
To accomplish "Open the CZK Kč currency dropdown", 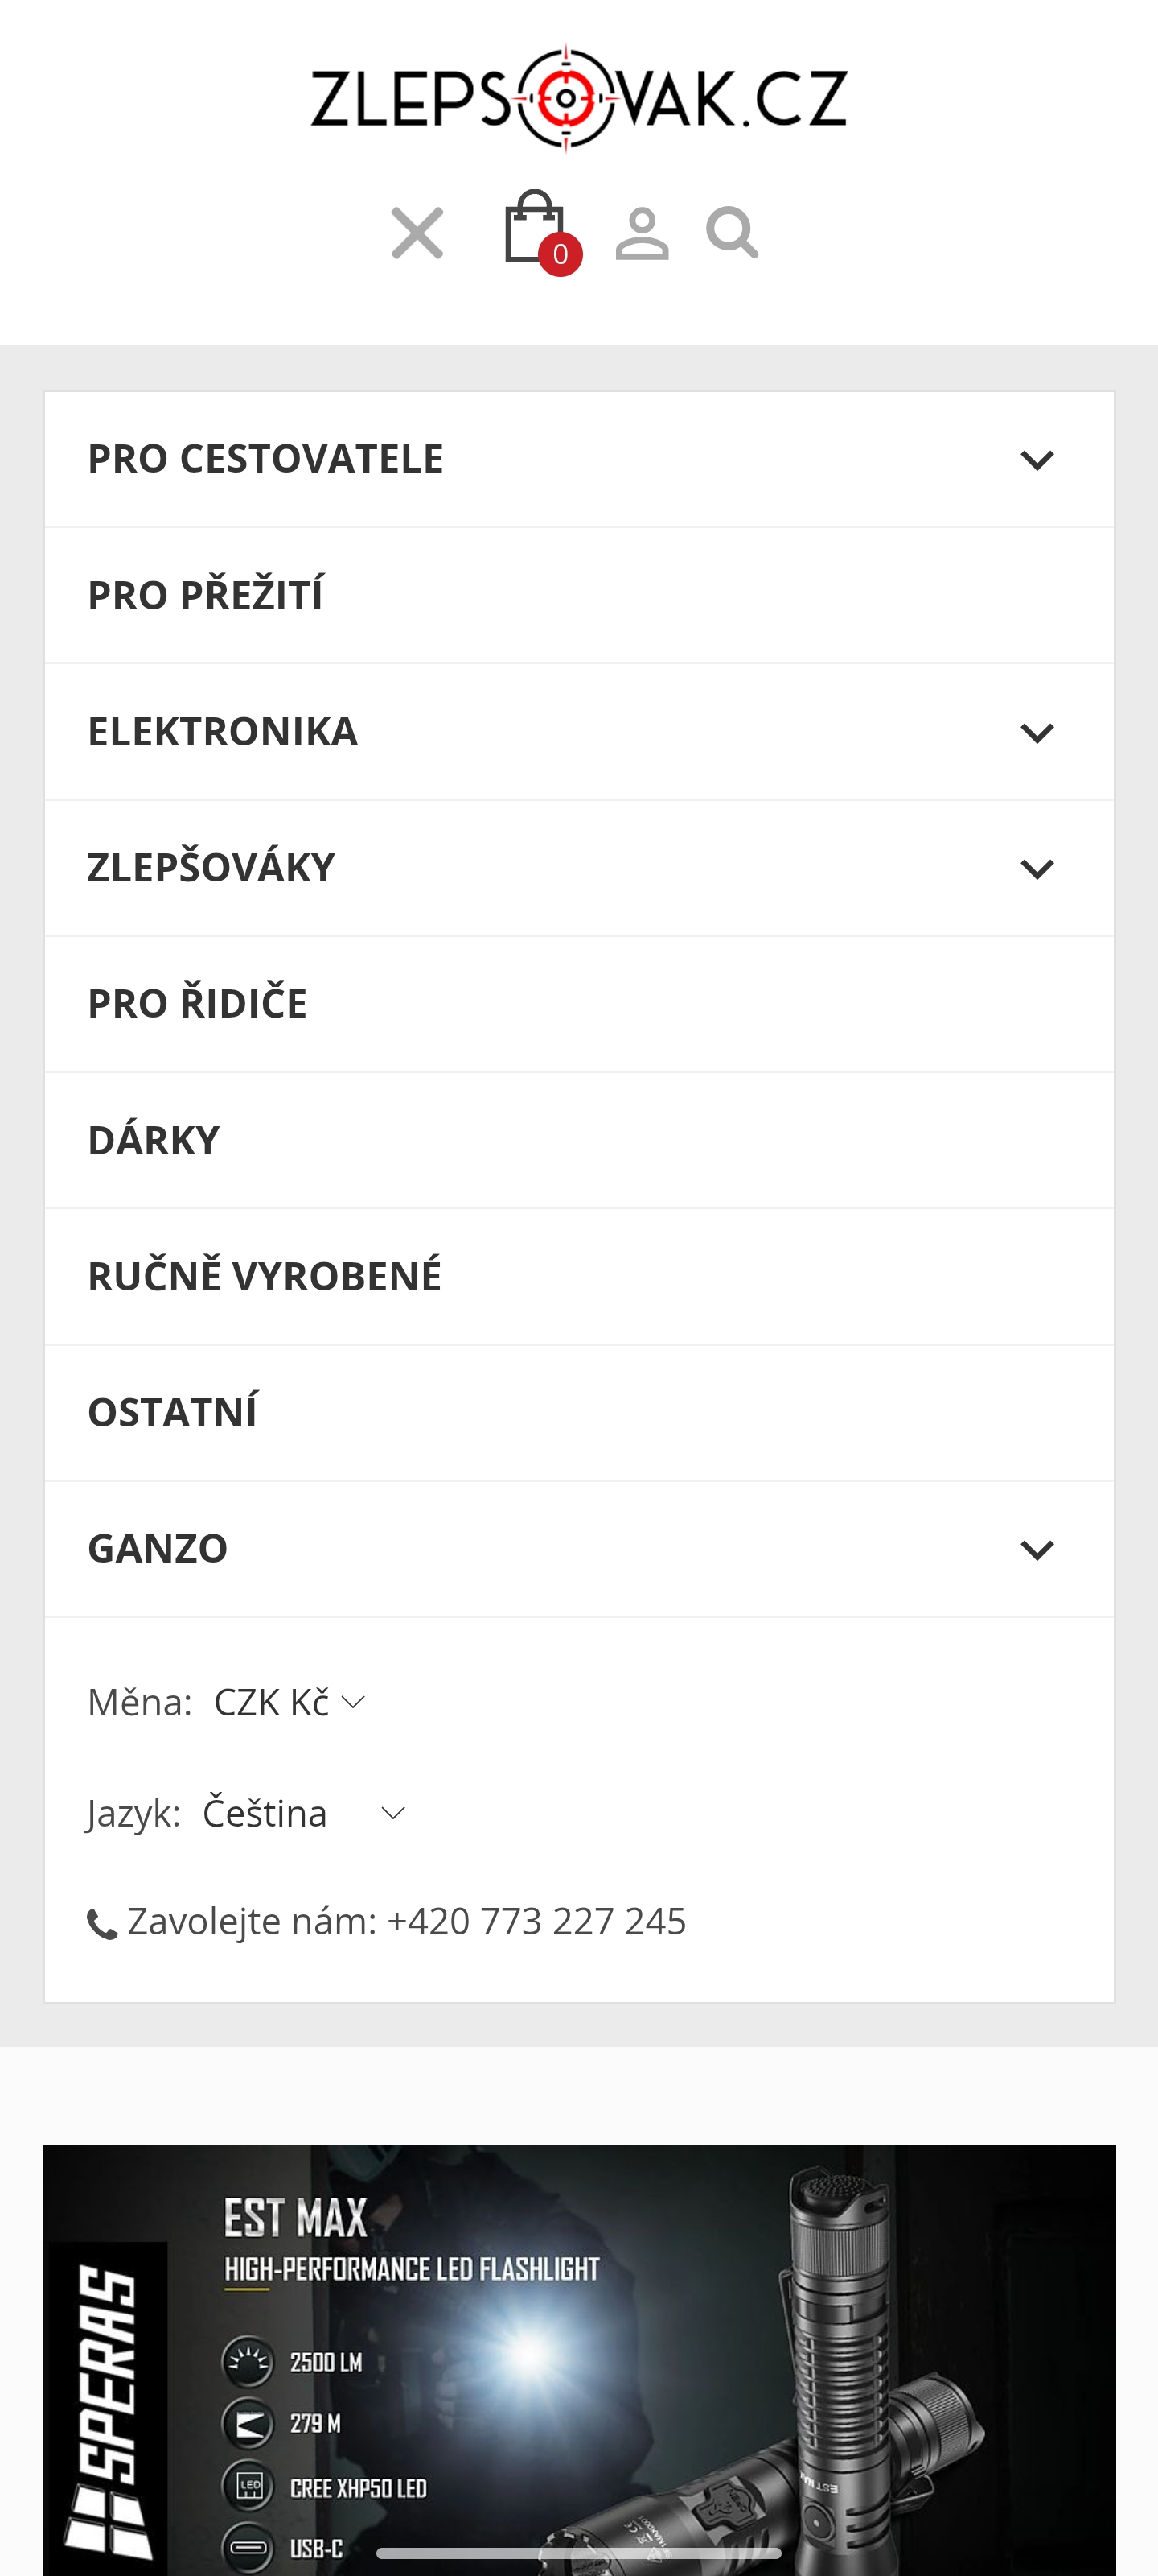I will (x=289, y=1702).
